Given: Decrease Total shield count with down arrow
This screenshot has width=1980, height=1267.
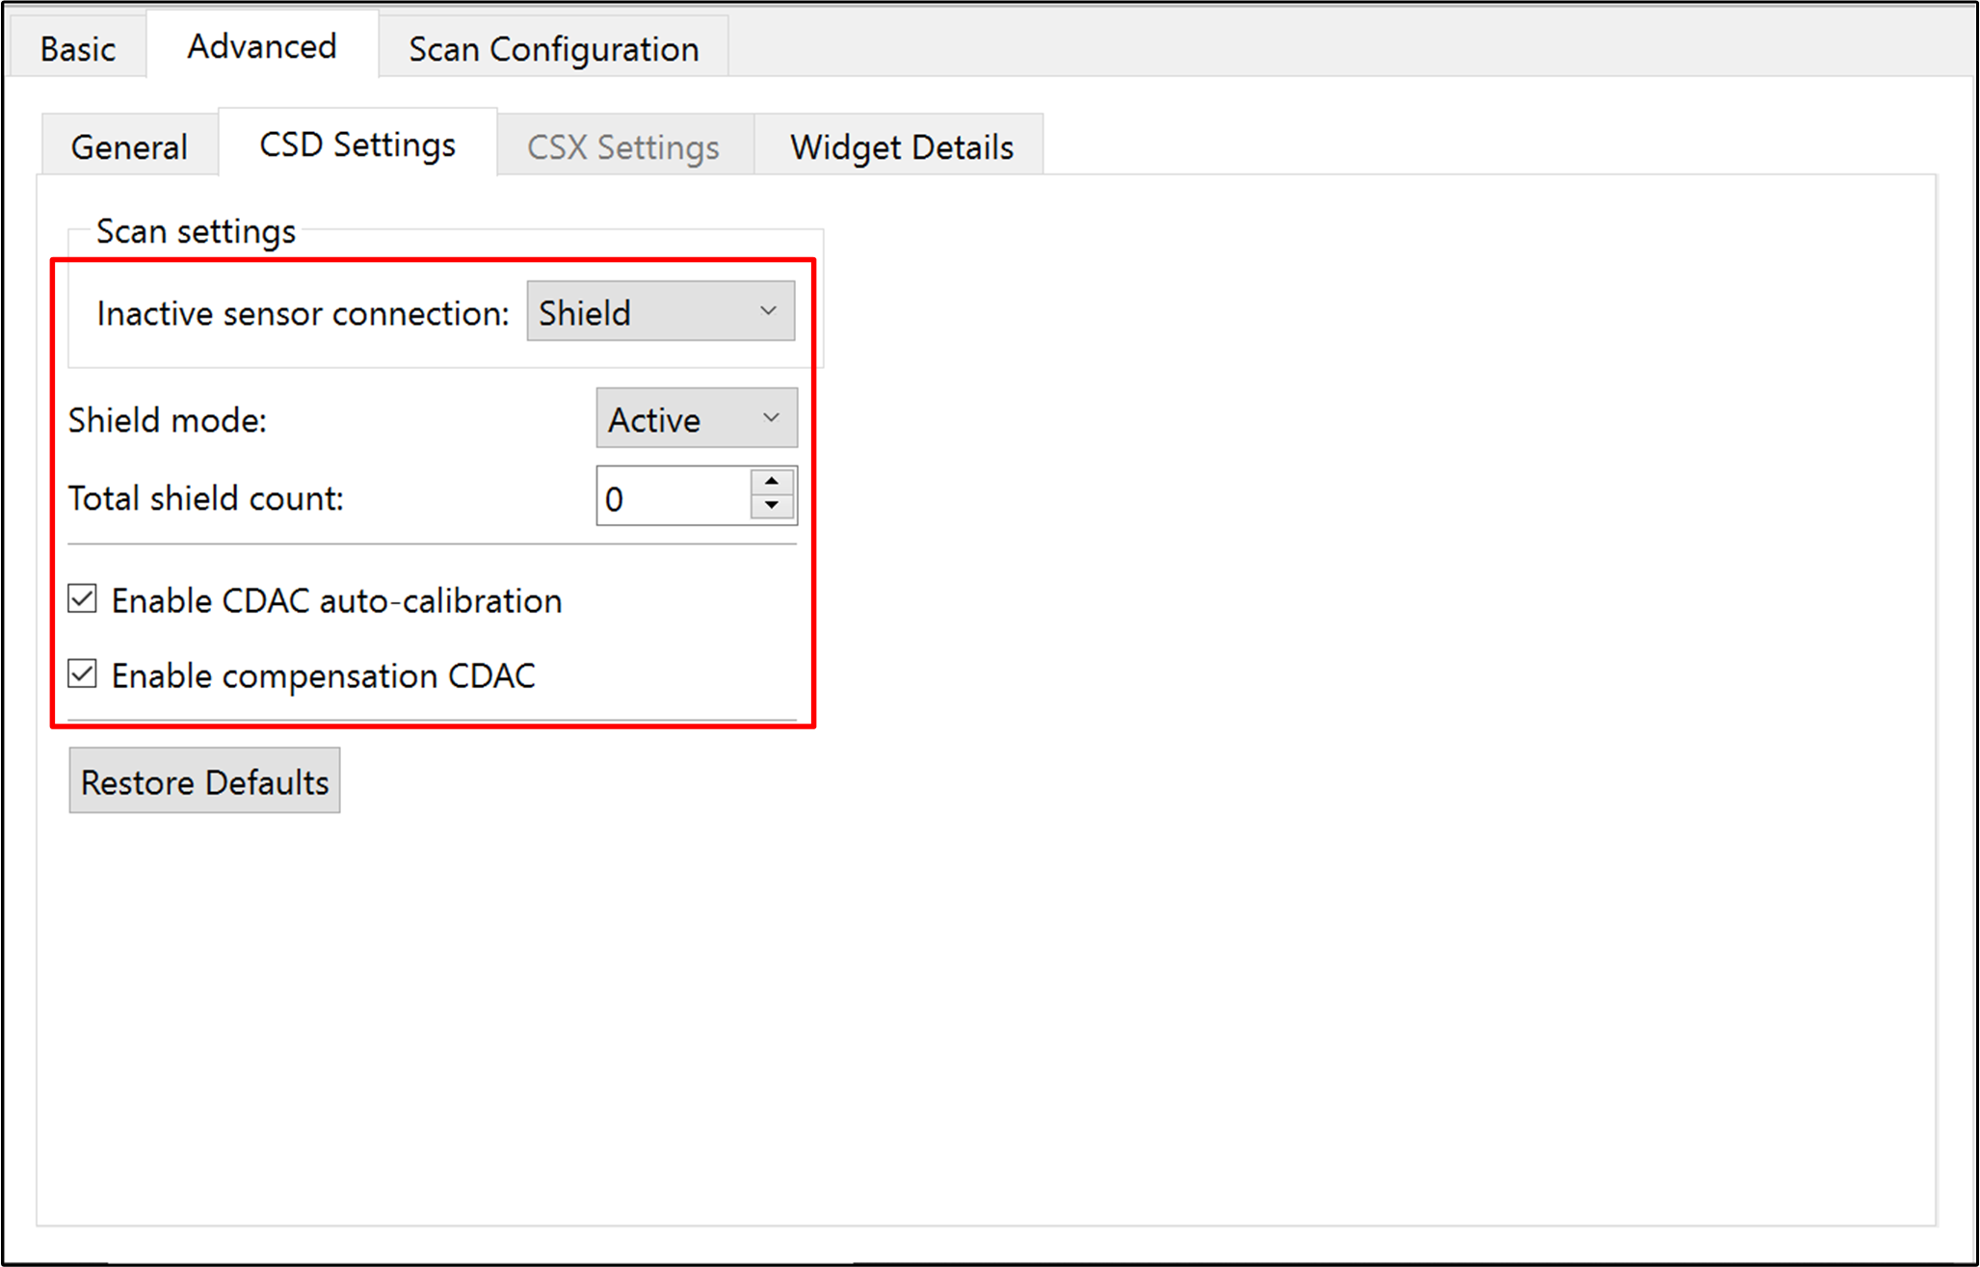Looking at the screenshot, I should click(772, 507).
